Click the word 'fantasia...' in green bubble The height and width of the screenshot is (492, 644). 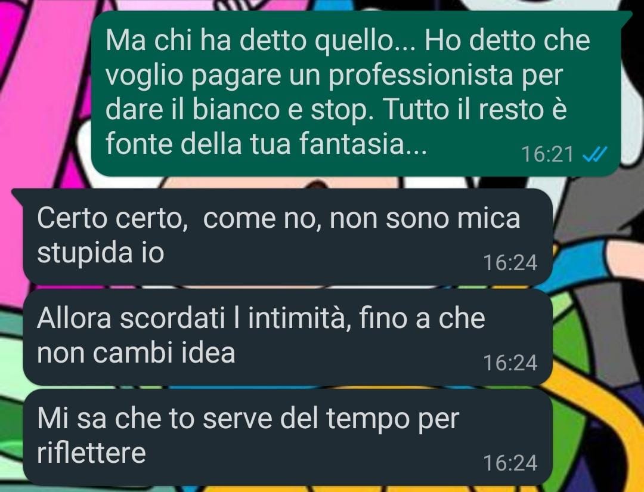(363, 144)
